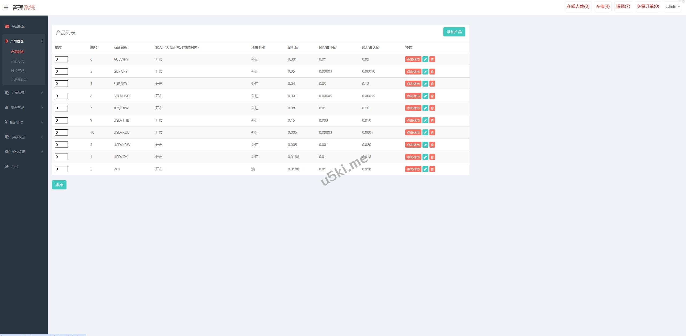Click the 添加产品 button

(454, 32)
